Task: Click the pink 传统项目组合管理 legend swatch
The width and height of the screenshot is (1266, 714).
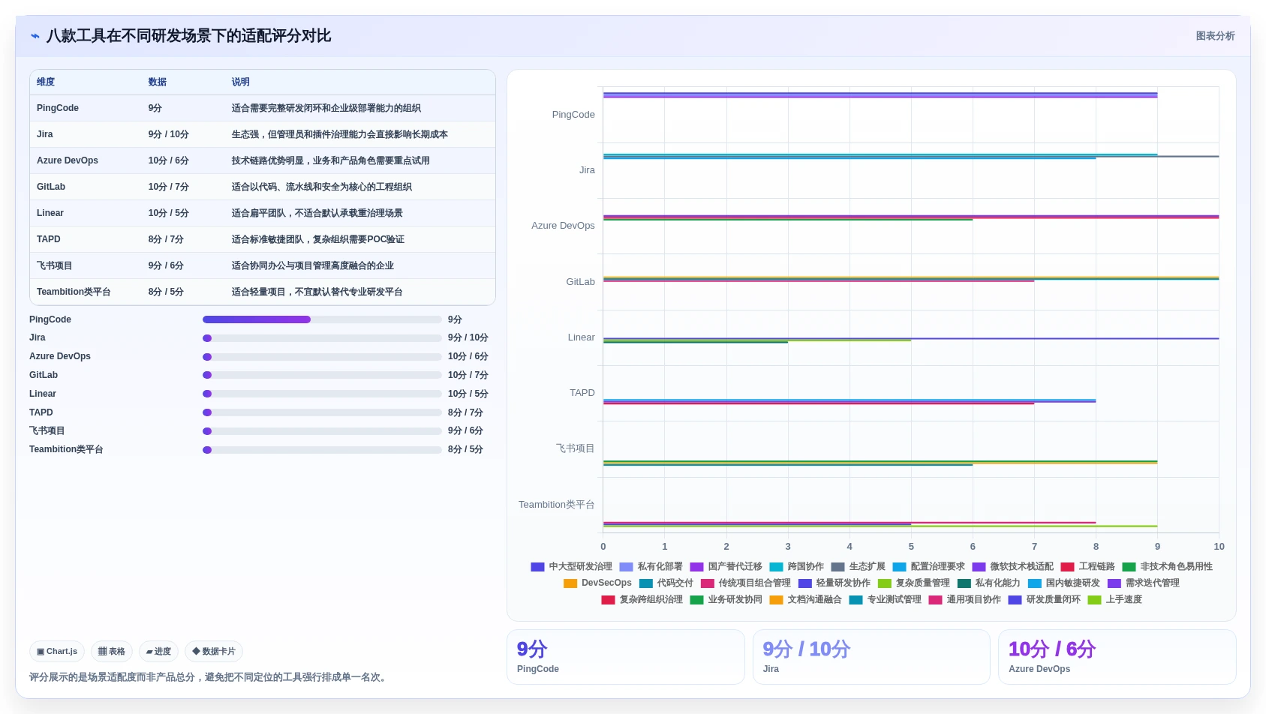Action: pyautogui.click(x=708, y=583)
